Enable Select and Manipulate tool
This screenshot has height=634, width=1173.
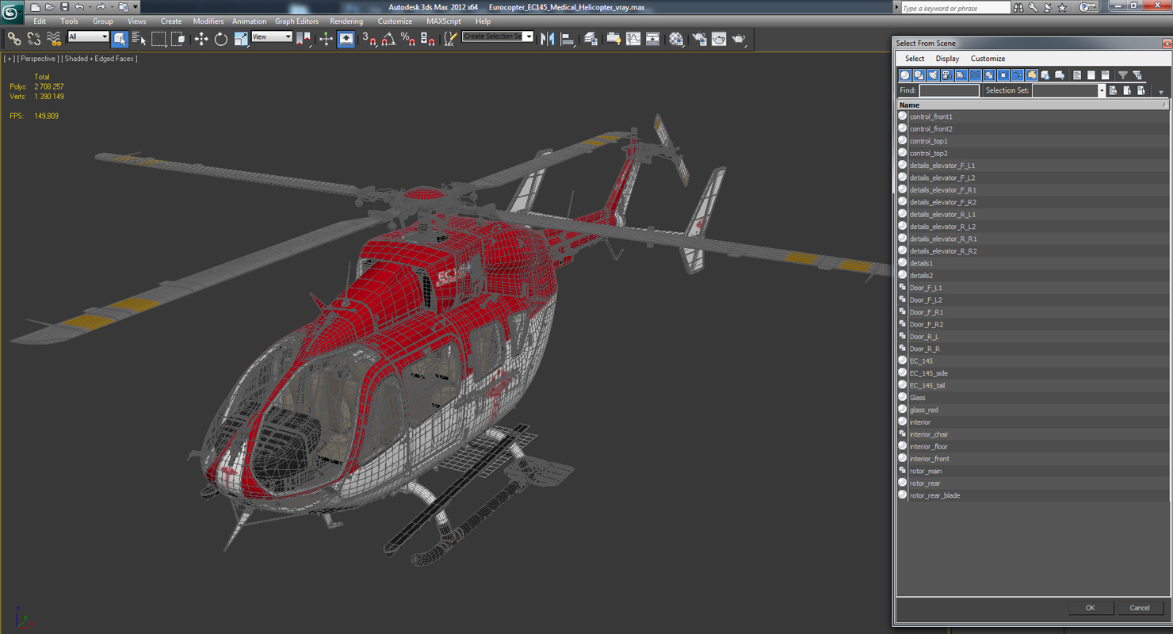coord(326,39)
